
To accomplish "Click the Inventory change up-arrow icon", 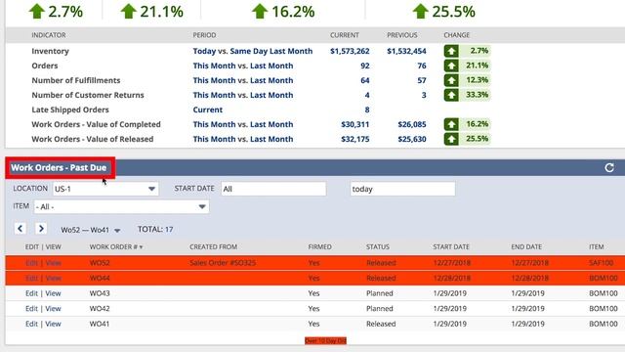I will (x=451, y=51).
